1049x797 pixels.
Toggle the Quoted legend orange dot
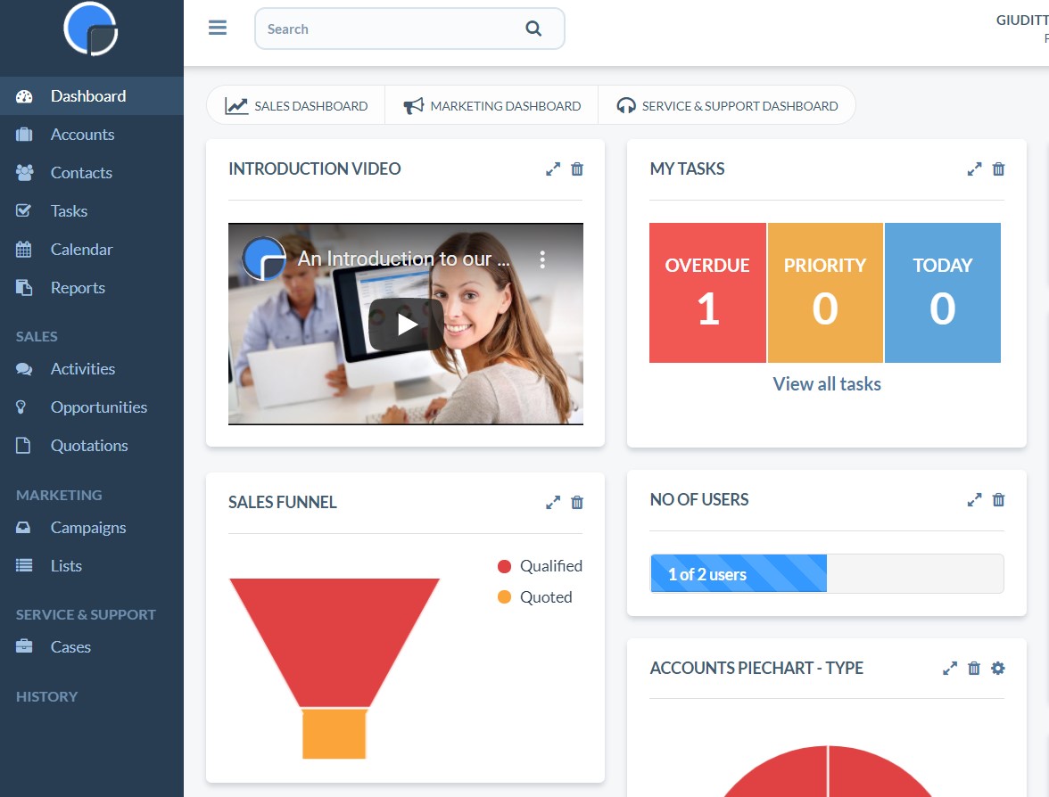(x=505, y=597)
